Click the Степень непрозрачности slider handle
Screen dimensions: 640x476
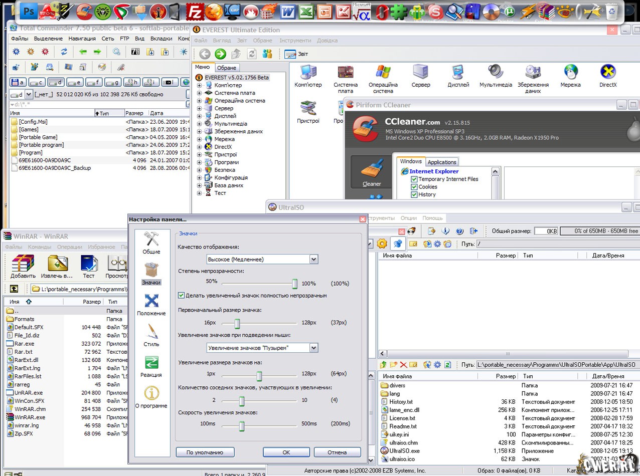tap(295, 284)
